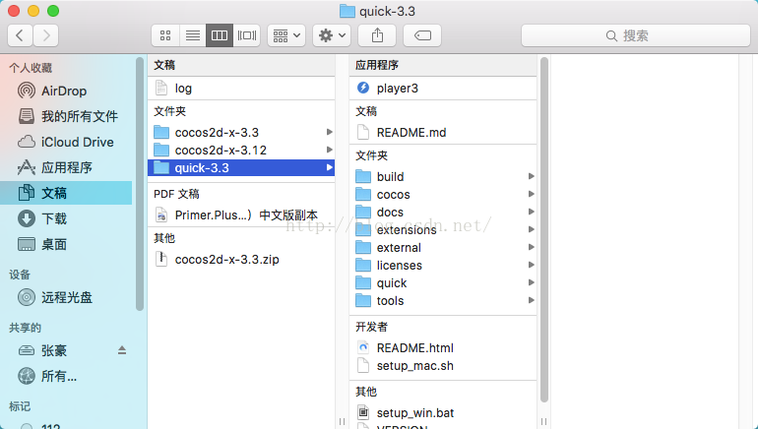Viewport: 758px width, 429px height.
Task: Expand the extensions folder arrow
Action: pyautogui.click(x=531, y=229)
